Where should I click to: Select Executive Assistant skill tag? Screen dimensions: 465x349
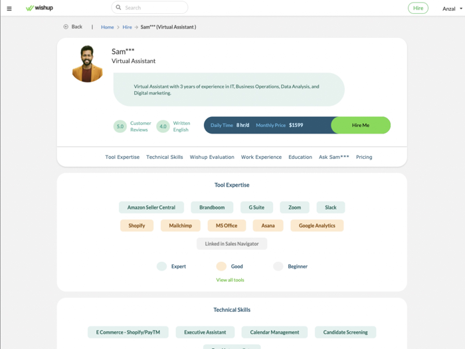click(205, 332)
